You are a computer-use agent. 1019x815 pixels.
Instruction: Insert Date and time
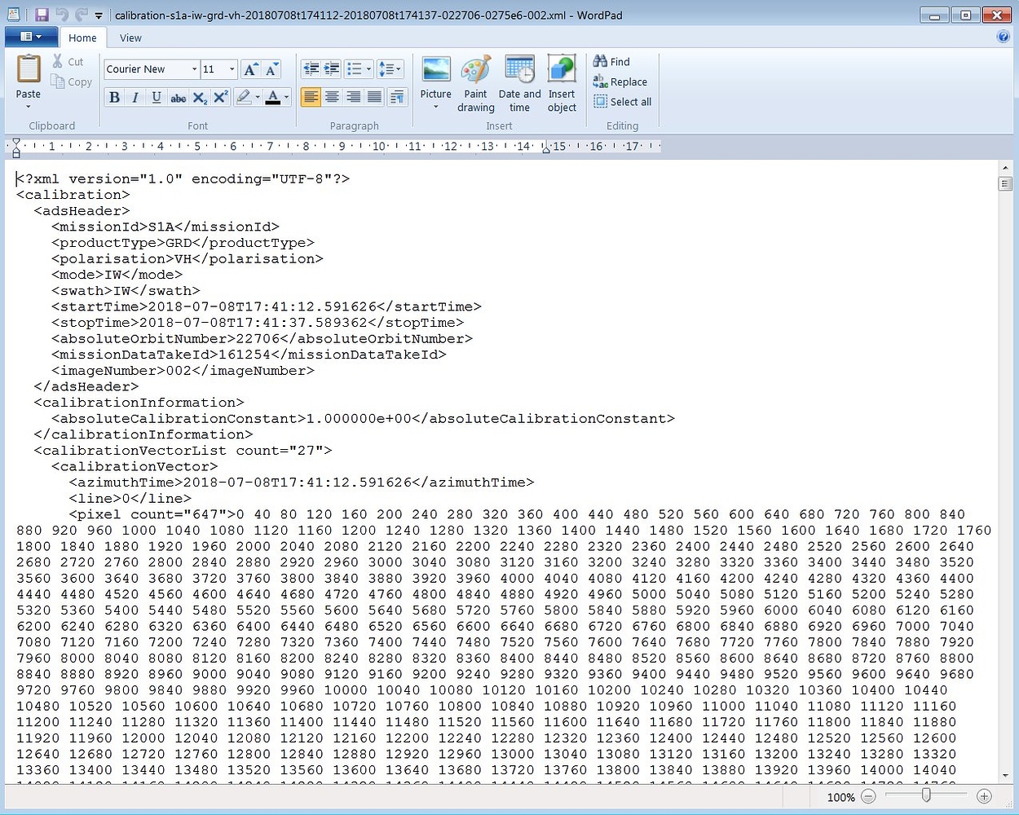(x=519, y=83)
